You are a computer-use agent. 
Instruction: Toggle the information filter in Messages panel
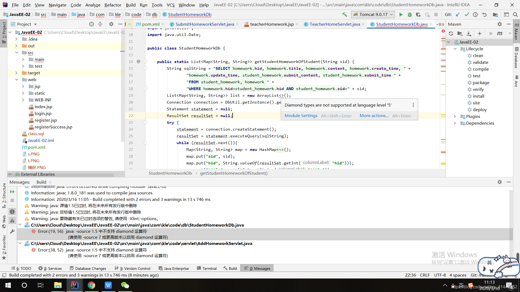12,212
